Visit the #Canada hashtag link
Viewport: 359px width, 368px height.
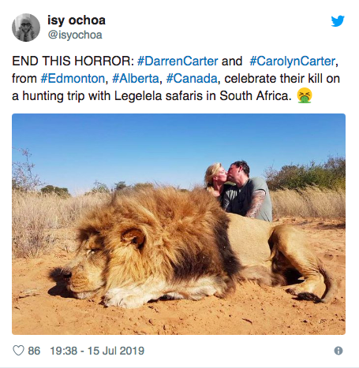pos(192,78)
